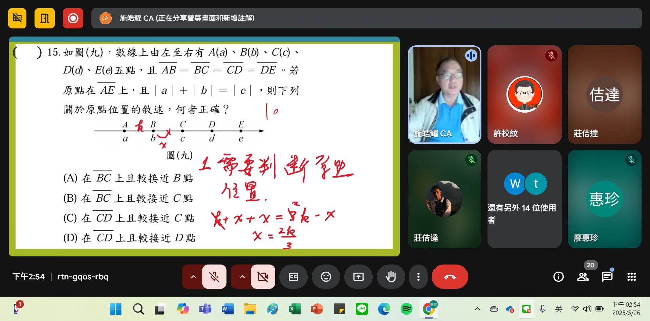The height and width of the screenshot is (321, 650).
Task: Open the chat messages panel
Action: pyautogui.click(x=607, y=277)
